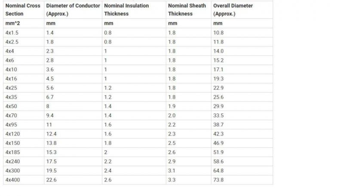Select the 4x50 row label

click(x=24, y=106)
